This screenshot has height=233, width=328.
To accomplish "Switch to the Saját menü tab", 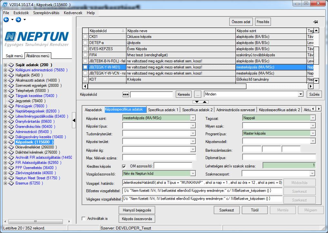I will [14, 56].
